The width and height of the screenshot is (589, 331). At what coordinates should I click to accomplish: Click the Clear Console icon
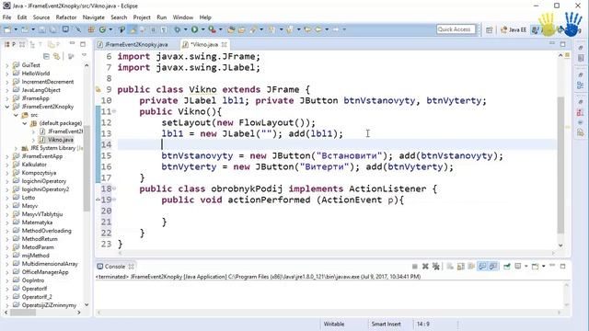[x=450, y=267]
